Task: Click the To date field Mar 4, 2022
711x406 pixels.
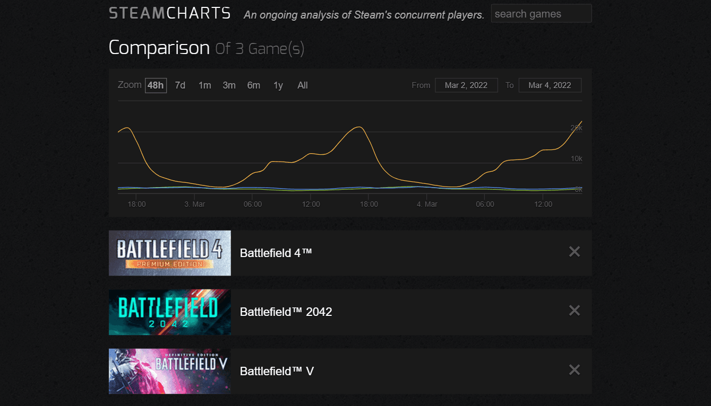Action: pyautogui.click(x=550, y=85)
